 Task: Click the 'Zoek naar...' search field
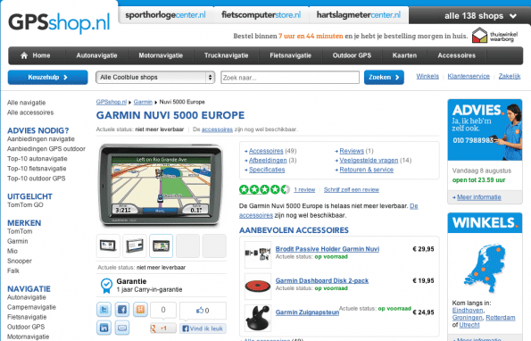[x=290, y=77]
